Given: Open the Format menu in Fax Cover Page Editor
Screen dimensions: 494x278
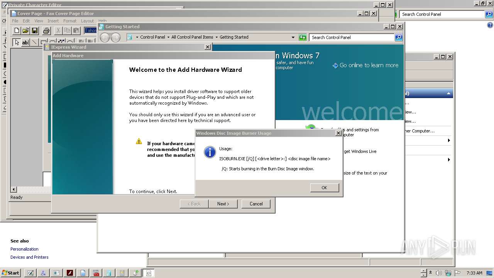Looking at the screenshot, I should [x=70, y=21].
